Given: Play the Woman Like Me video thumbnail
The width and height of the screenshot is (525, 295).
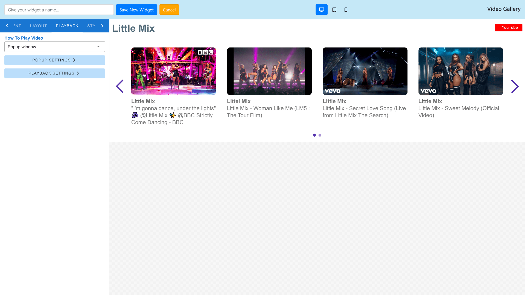Looking at the screenshot, I should pyautogui.click(x=269, y=71).
